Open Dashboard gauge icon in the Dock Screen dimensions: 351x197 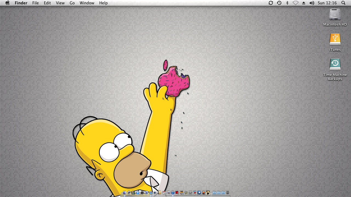(x=142, y=193)
